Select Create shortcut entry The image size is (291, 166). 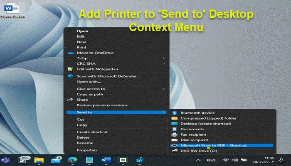tap(92, 132)
